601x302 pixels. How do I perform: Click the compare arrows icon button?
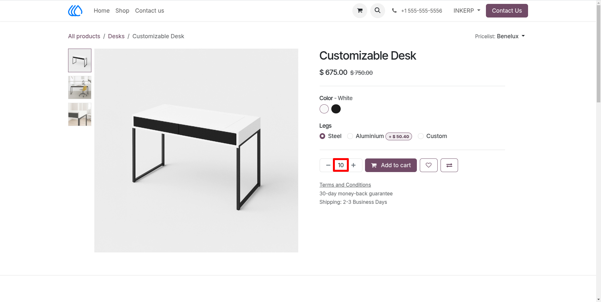pyautogui.click(x=449, y=165)
